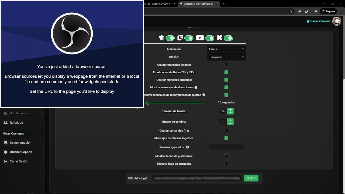
Task: Decrease Tamaño de fuente with minus
Action: click(x=230, y=113)
